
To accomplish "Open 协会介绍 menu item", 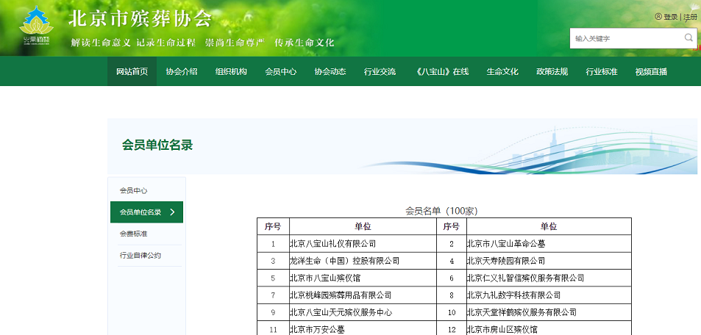I will pos(182,71).
